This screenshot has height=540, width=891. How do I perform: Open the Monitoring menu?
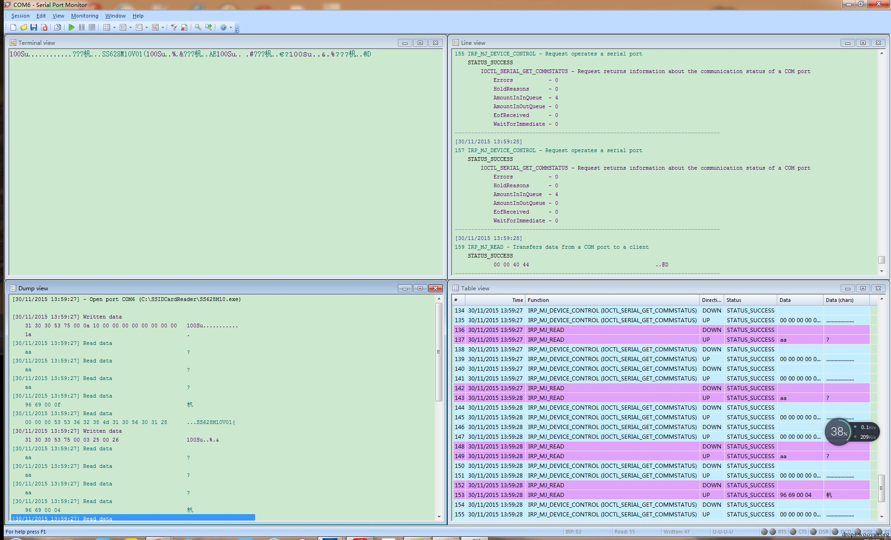[x=84, y=16]
